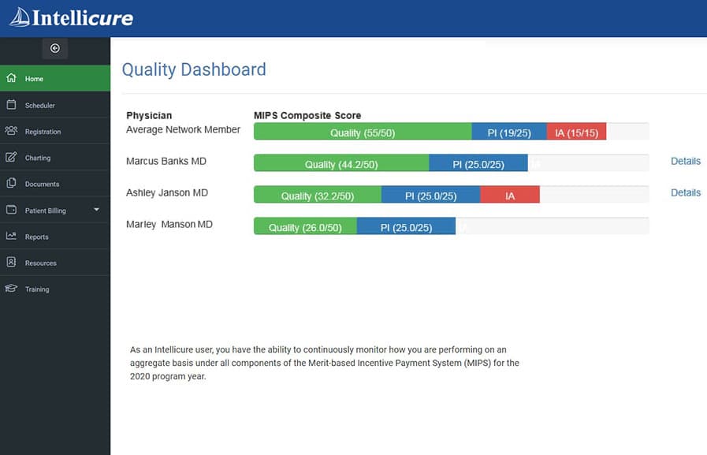
Task: Select the Average Network Member label
Action: 183,129
